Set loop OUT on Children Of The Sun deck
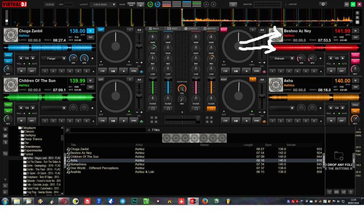Screen dimensions: 364x216 point(32,121)
